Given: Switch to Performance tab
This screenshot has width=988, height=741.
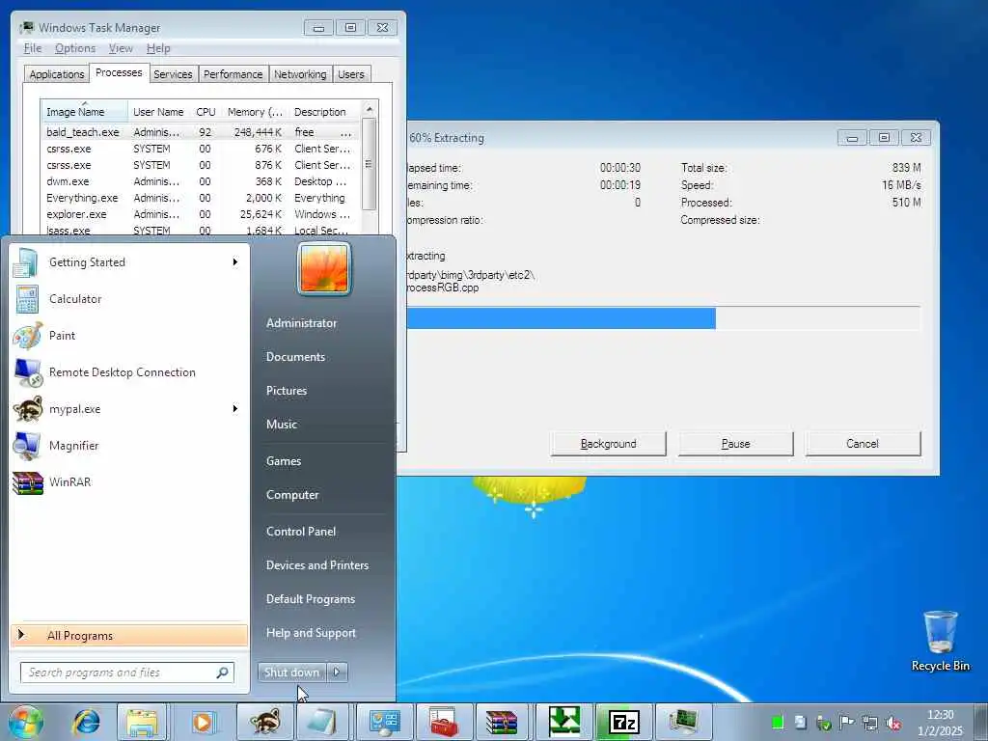Looking at the screenshot, I should click(x=233, y=73).
